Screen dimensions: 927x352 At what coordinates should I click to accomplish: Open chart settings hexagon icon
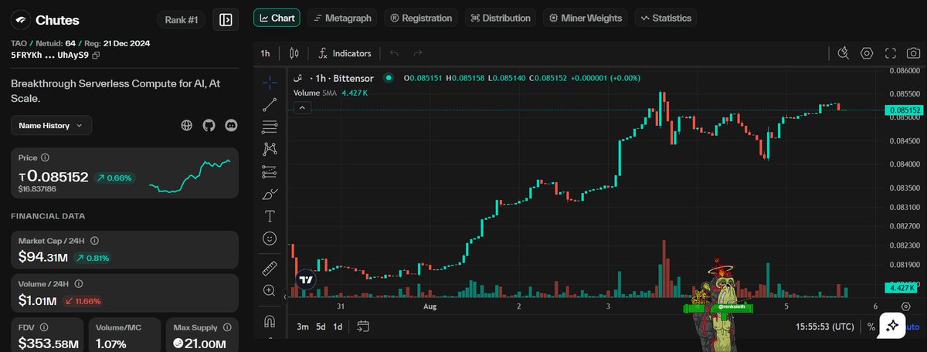click(867, 53)
